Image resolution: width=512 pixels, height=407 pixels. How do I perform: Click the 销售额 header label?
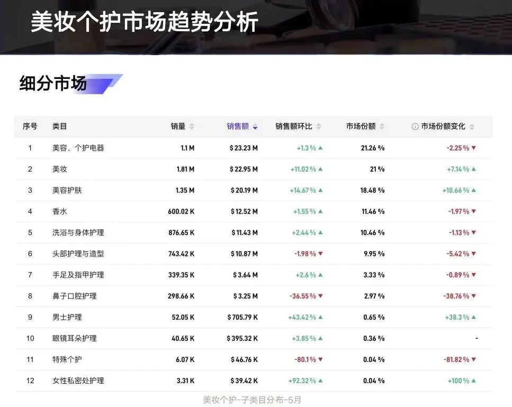(x=238, y=126)
